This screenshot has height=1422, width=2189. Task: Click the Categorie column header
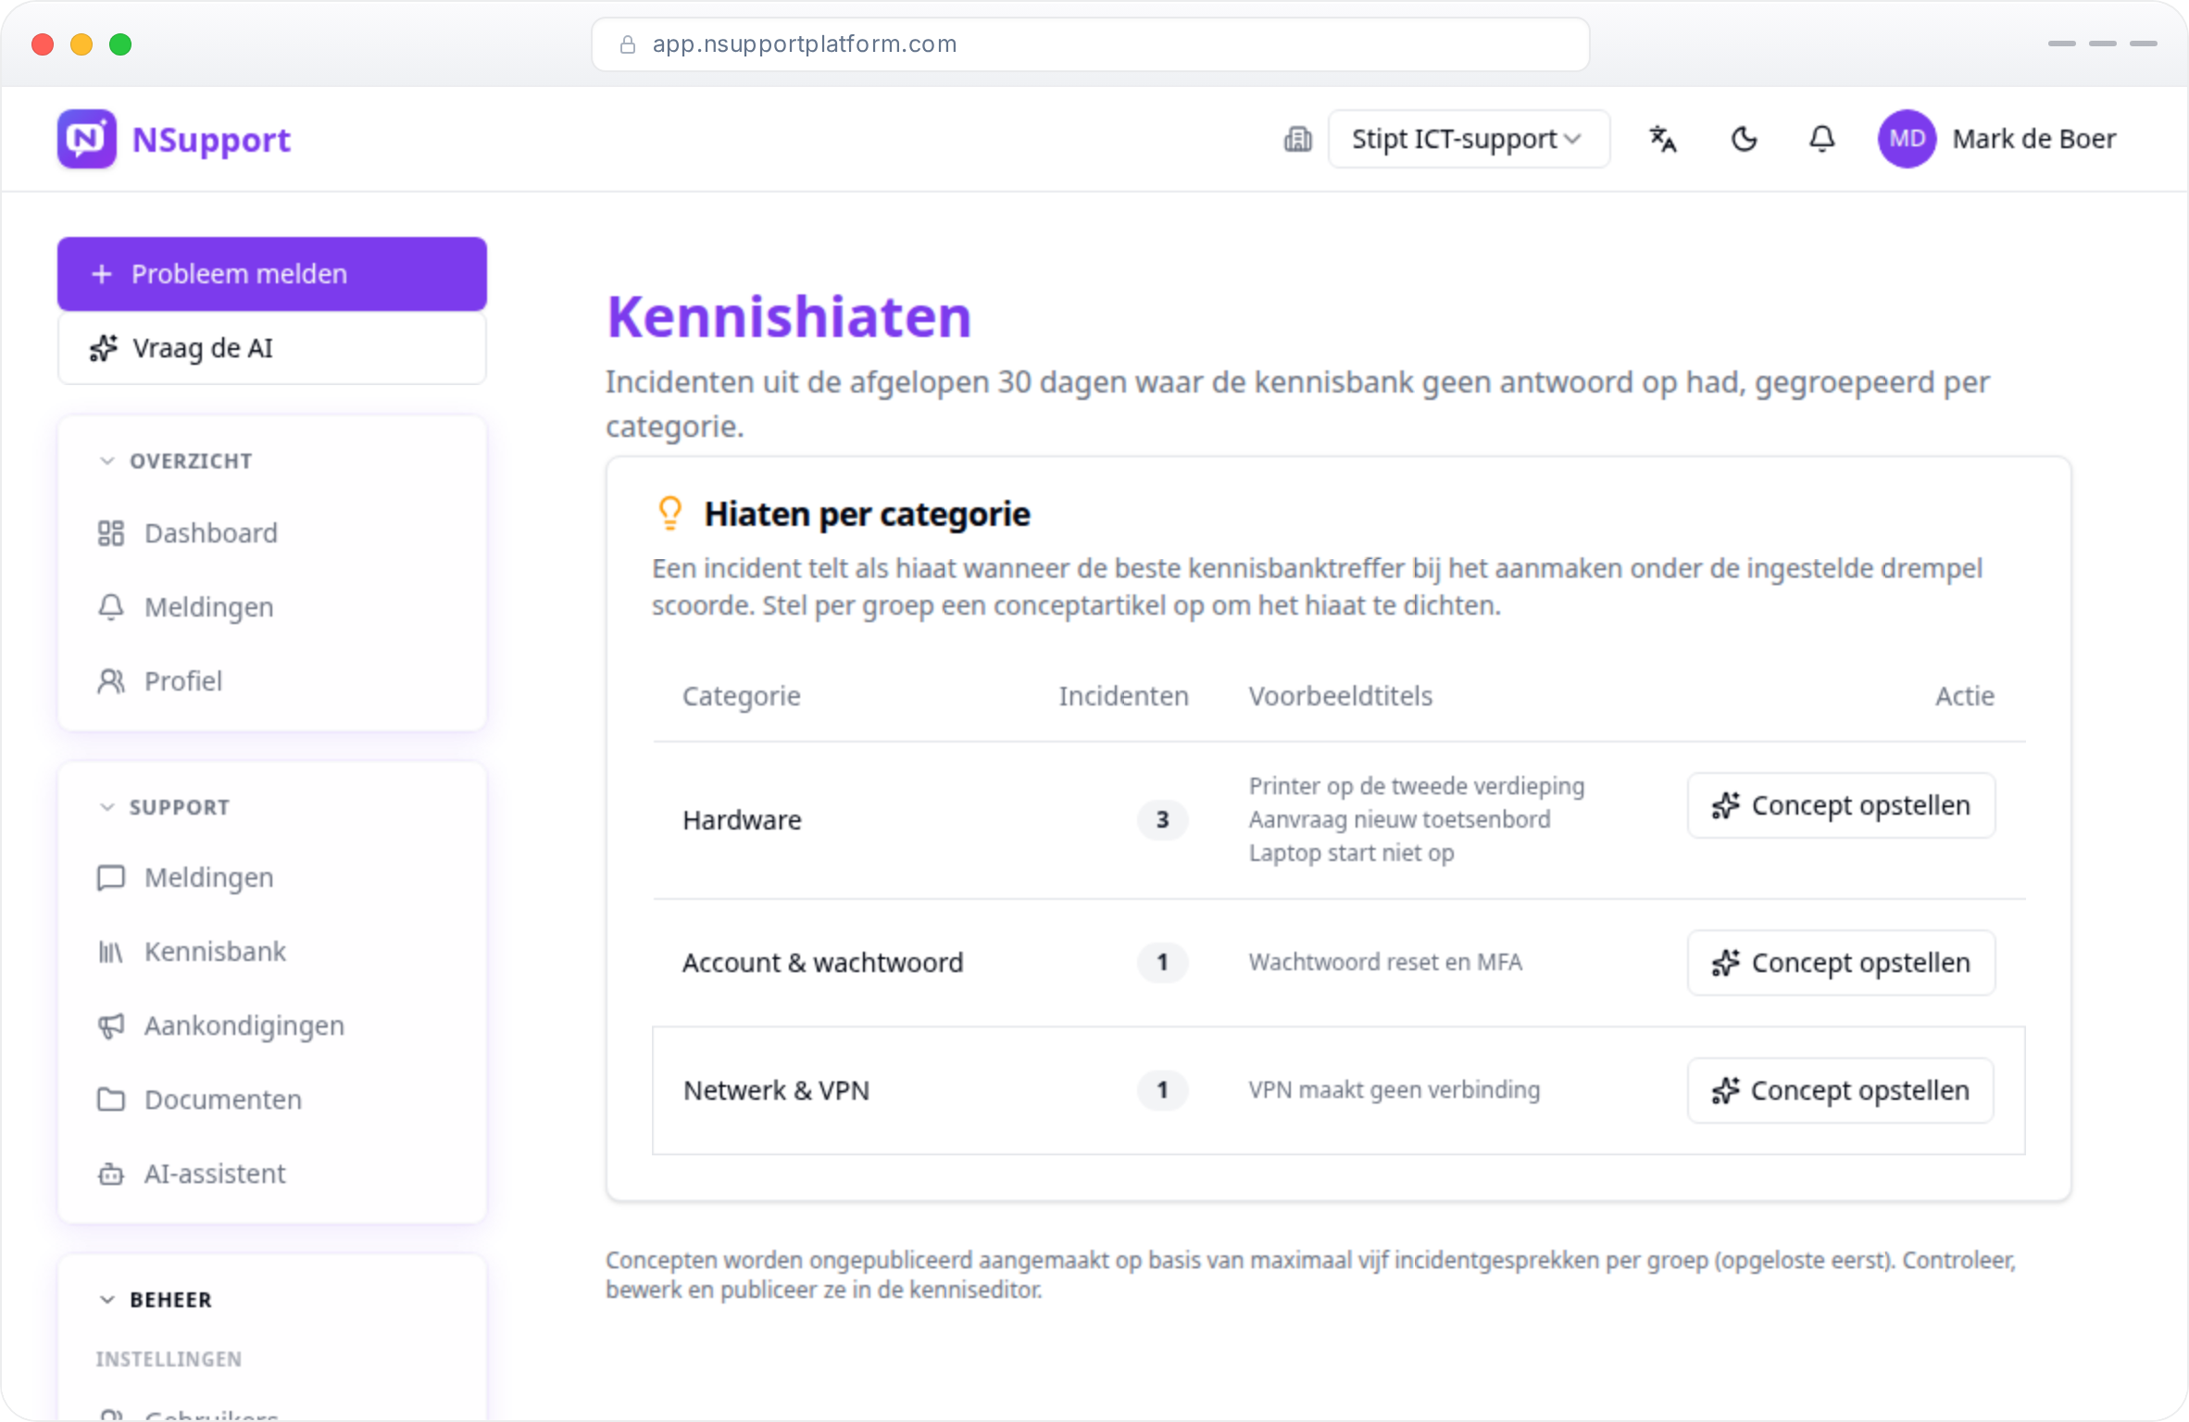coord(742,696)
